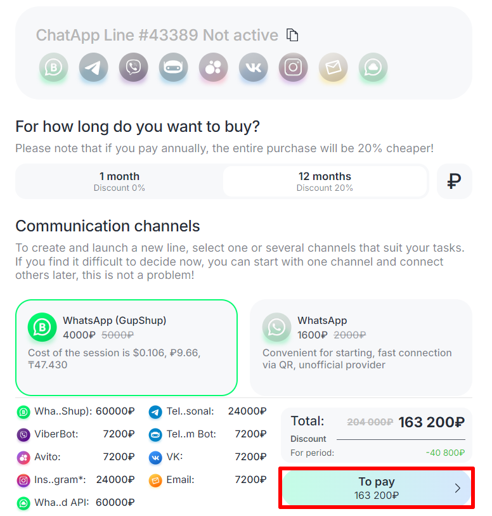Click the To pay button
Viewport: 492px width, 516px height.
376,488
